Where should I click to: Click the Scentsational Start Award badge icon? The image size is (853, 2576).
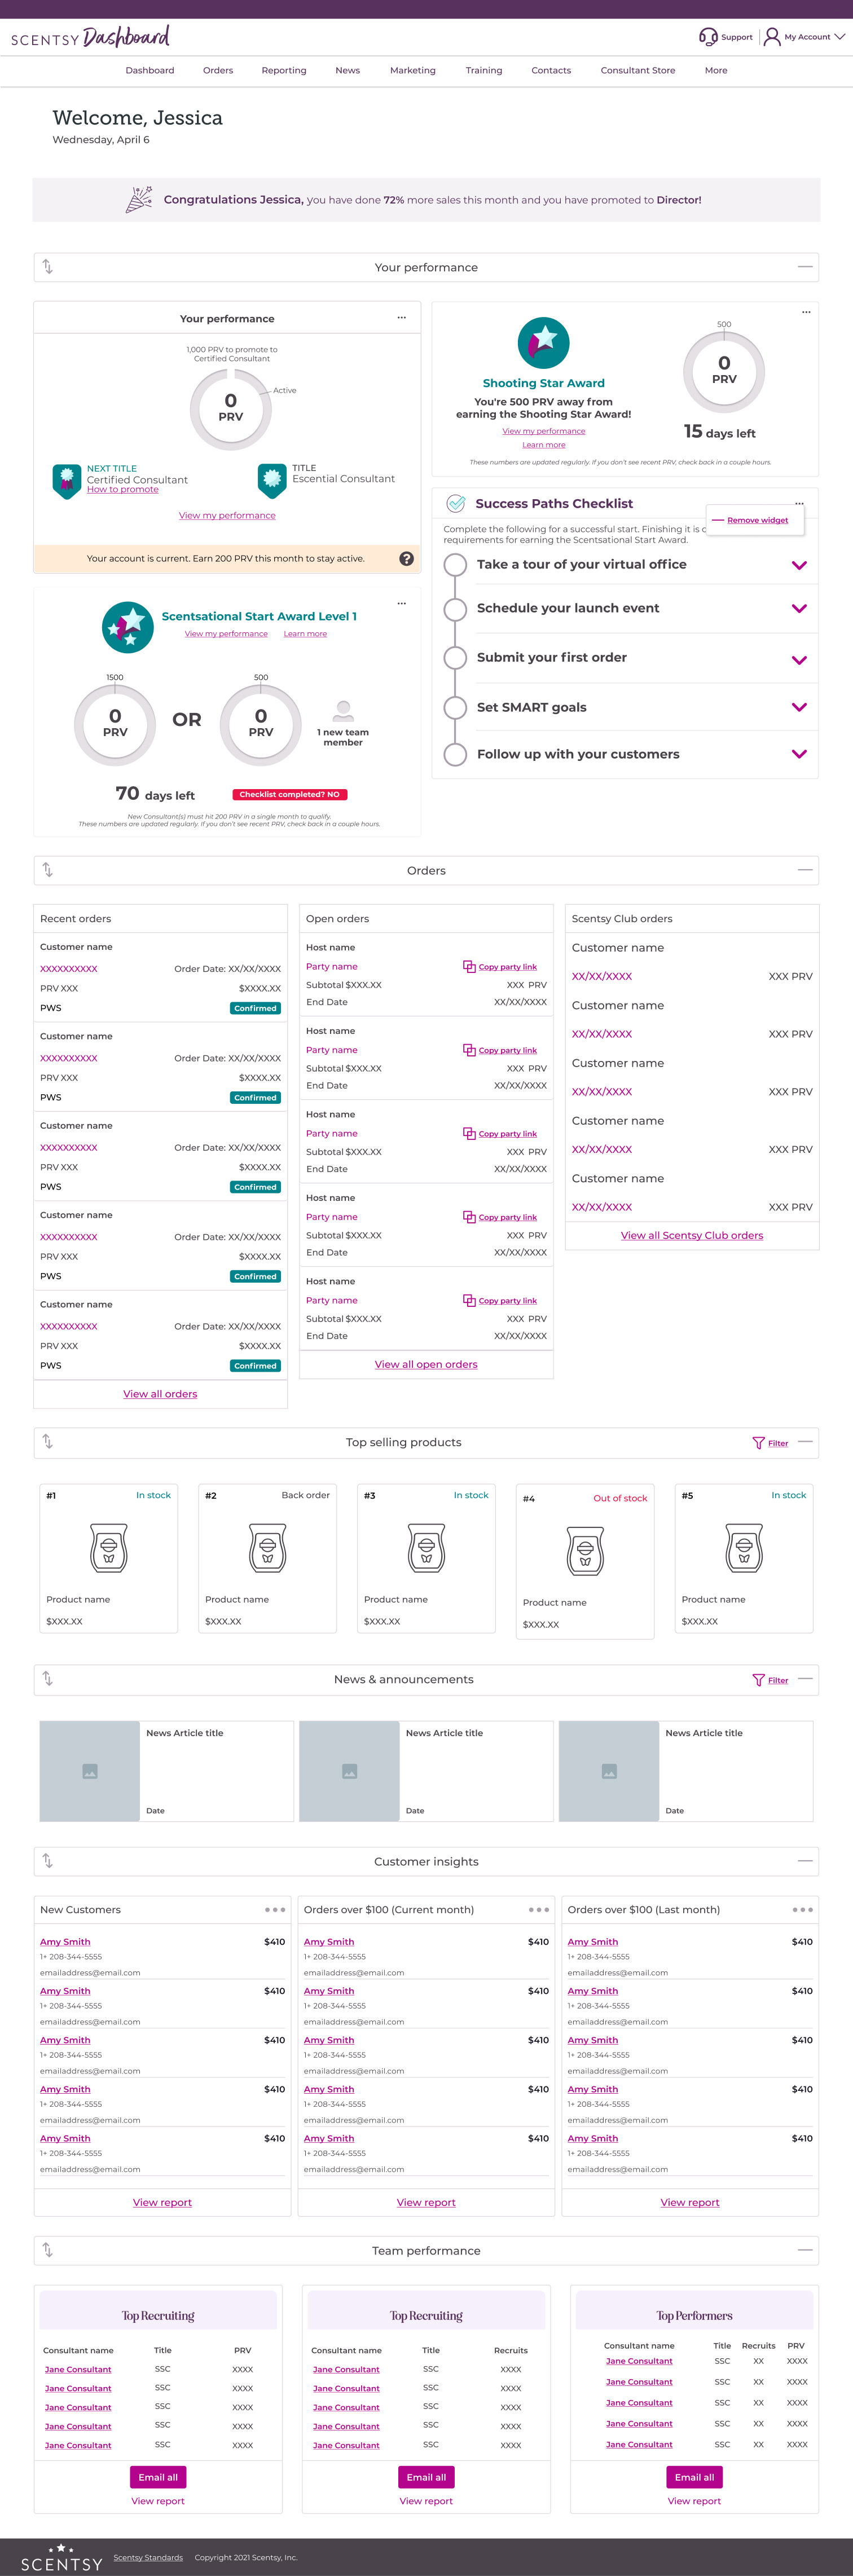(x=128, y=627)
